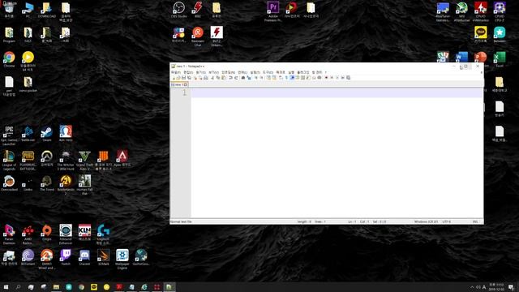The height and width of the screenshot is (292, 519).
Task: Open the taskbar clock and date
Action: point(496,287)
